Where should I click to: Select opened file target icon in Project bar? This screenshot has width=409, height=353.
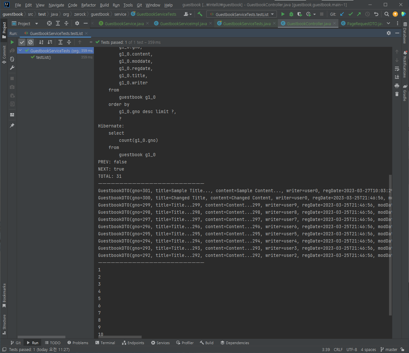pos(49,24)
